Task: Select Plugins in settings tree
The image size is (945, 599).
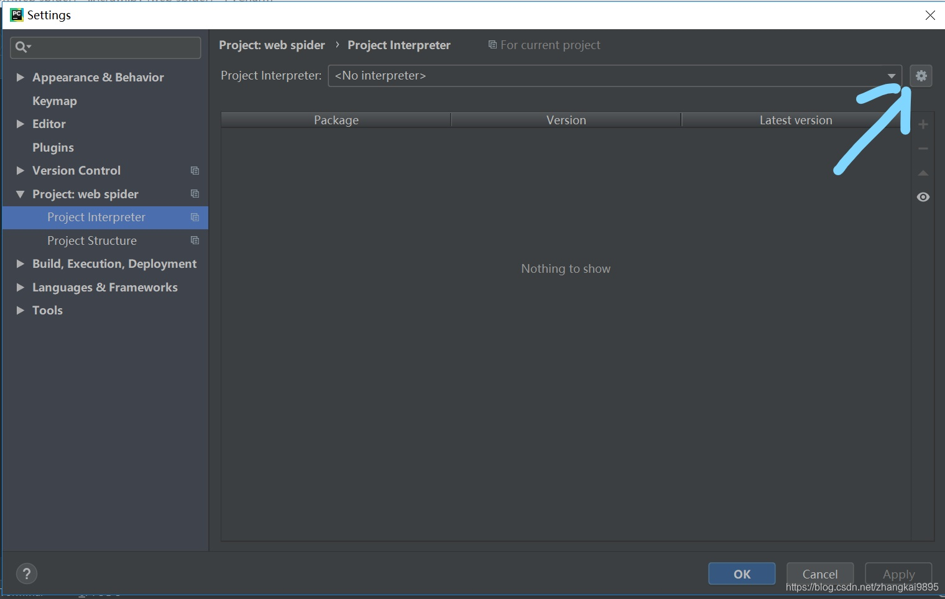Action: point(53,147)
